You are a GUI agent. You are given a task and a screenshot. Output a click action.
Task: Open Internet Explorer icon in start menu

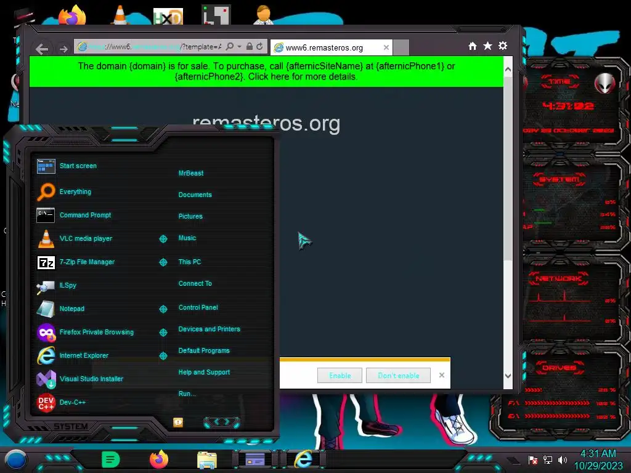(x=46, y=355)
